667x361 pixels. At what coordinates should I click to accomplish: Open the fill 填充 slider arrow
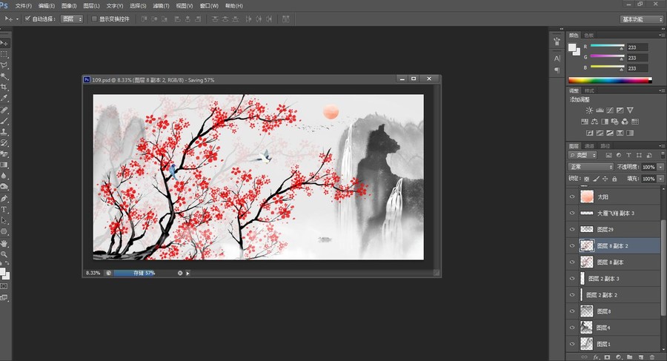(660, 179)
